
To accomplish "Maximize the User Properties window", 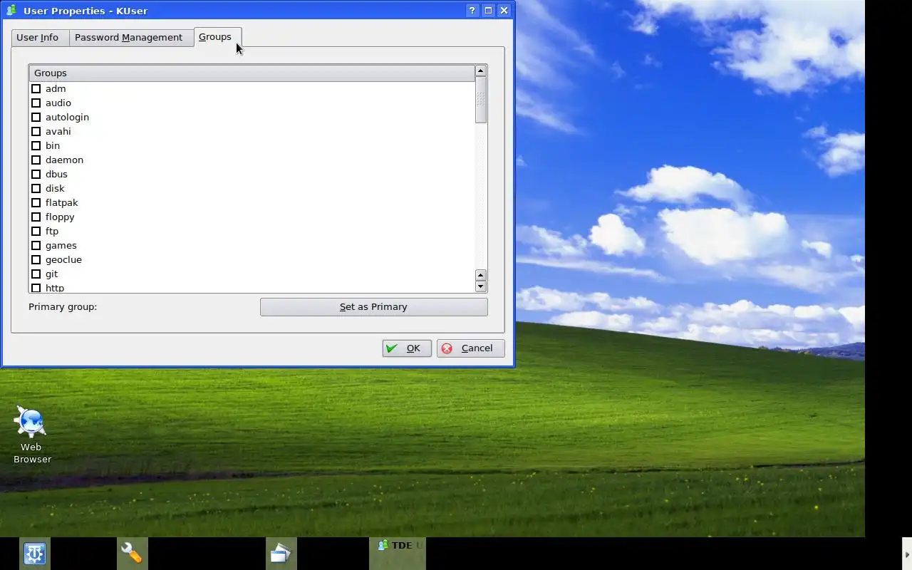I will coord(488,10).
